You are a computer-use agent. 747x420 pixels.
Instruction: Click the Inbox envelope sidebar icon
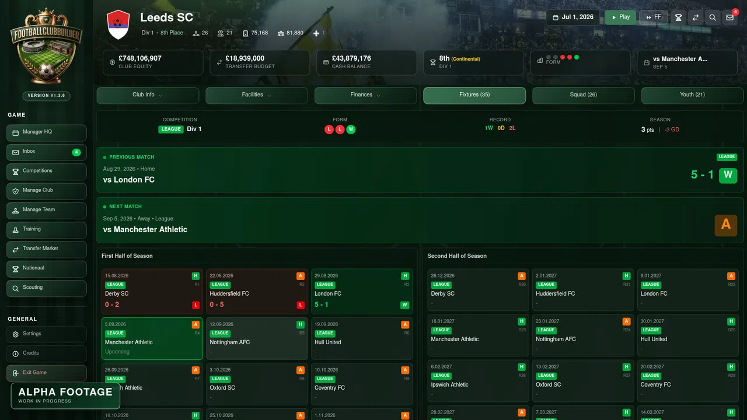(16, 152)
